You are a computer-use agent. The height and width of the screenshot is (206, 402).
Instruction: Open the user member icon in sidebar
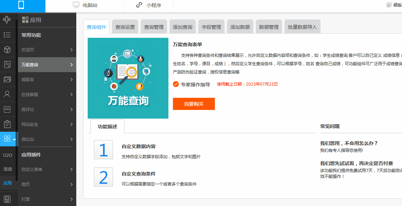click(x=7, y=94)
